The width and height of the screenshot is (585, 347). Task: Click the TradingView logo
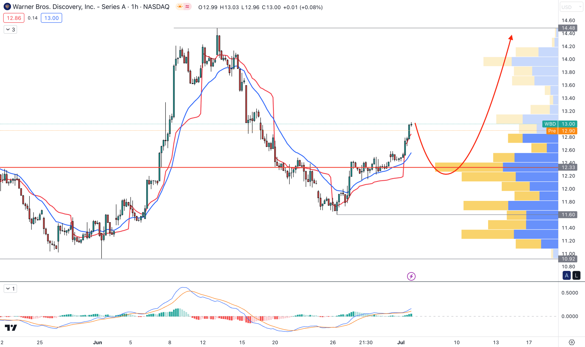11,328
